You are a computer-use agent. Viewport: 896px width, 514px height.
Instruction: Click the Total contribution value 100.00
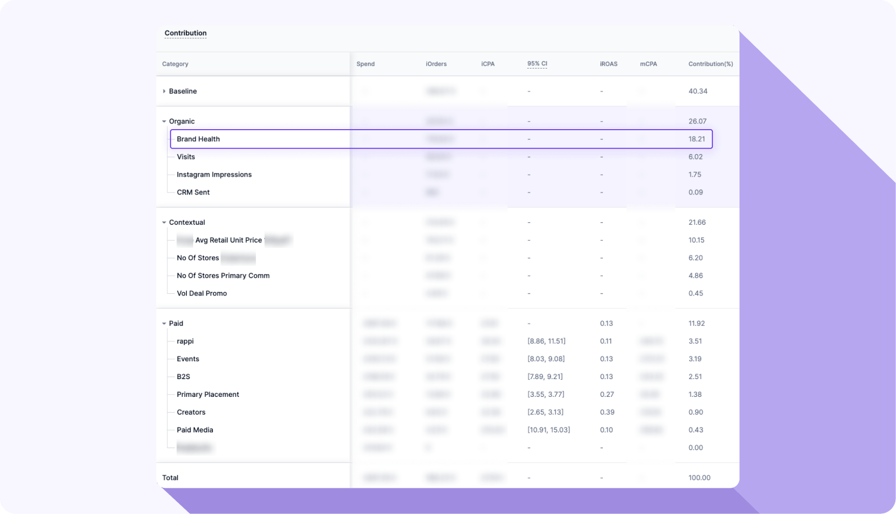[x=699, y=478]
